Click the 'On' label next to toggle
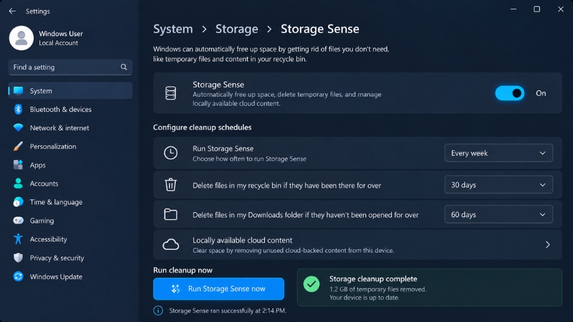Viewport: 573px width, 322px height. [x=541, y=93]
